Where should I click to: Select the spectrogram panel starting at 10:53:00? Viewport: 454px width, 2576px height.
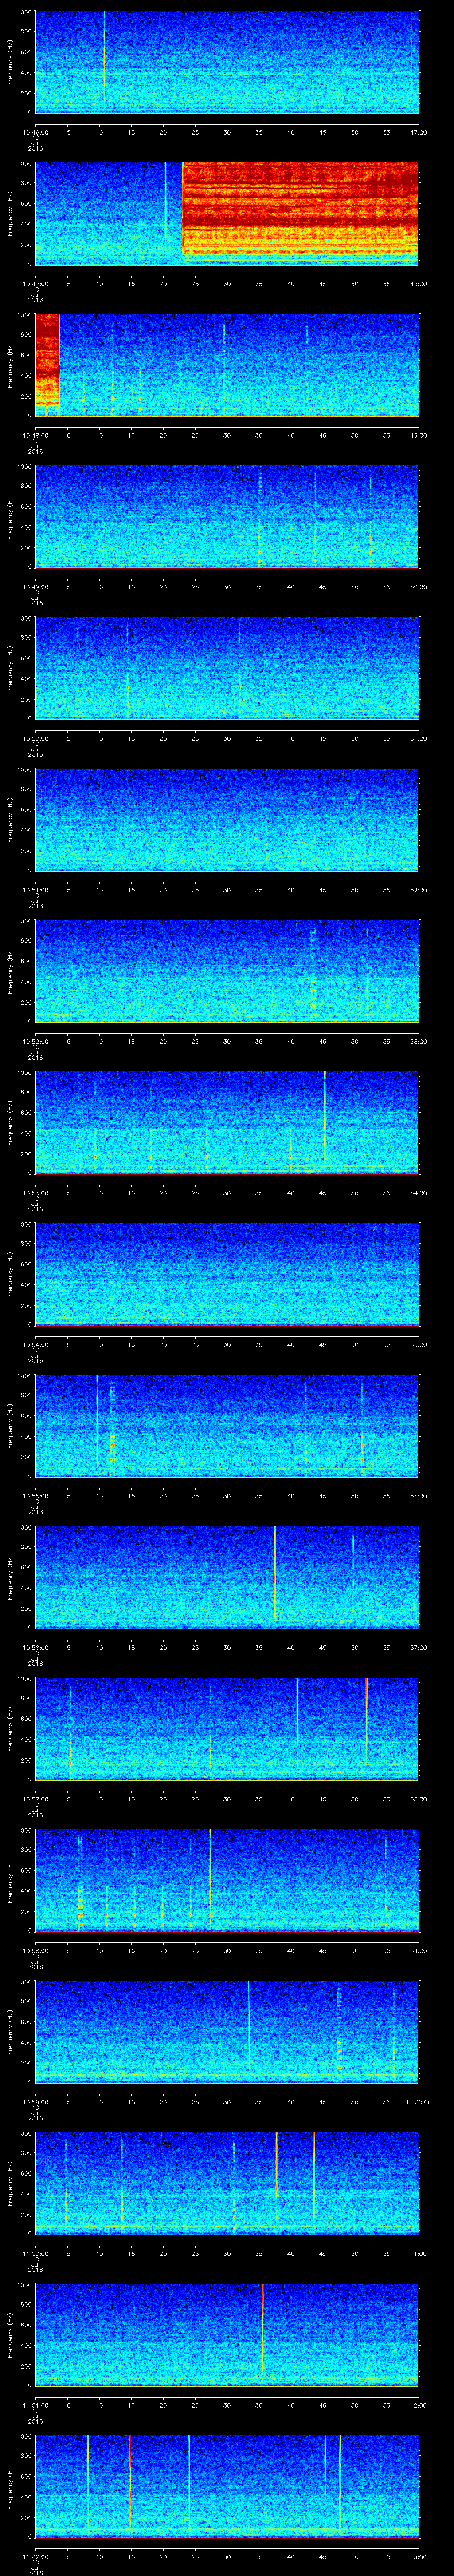pos(227,1123)
